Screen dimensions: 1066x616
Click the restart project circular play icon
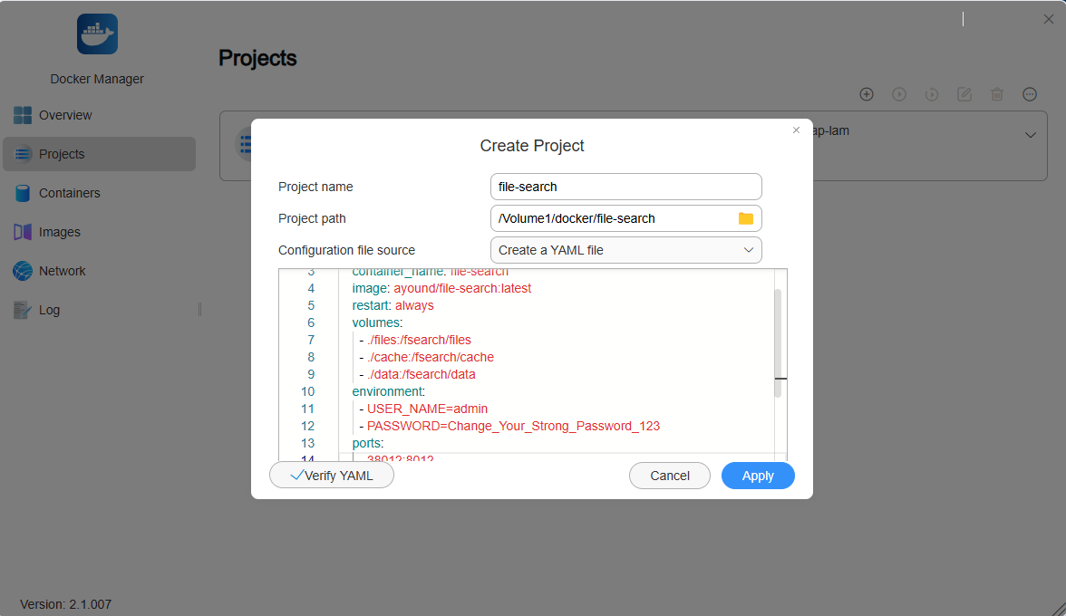point(932,94)
